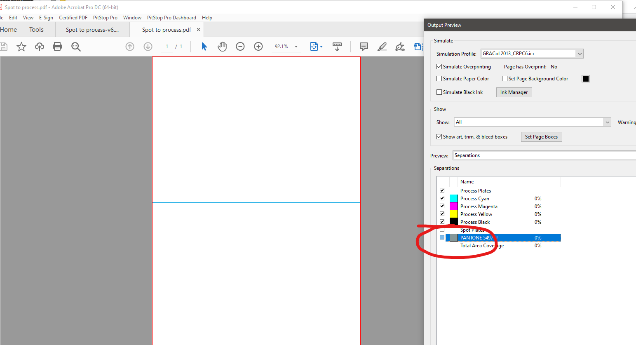
Task: Enable Simulate Black Ink
Action: point(439,92)
